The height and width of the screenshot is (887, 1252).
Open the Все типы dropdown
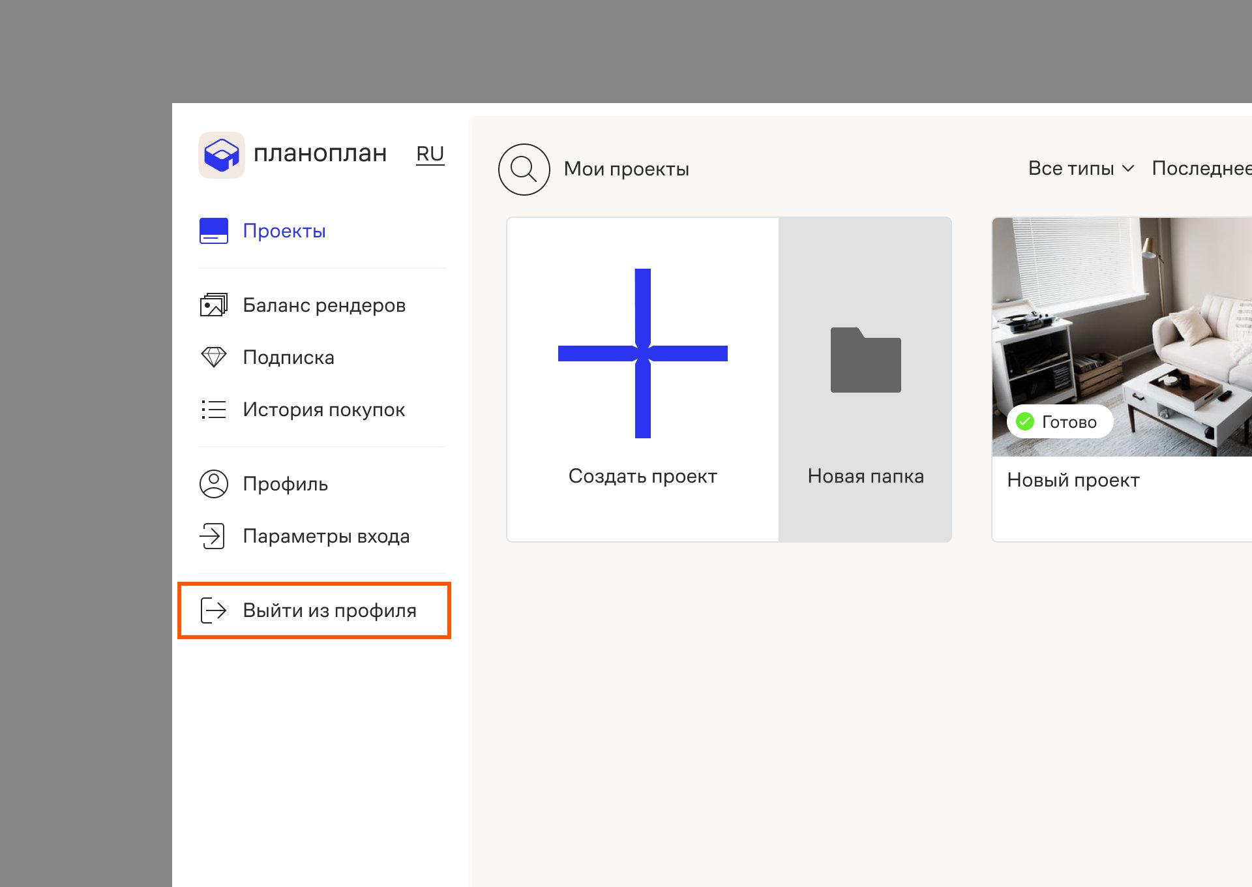(x=1081, y=168)
